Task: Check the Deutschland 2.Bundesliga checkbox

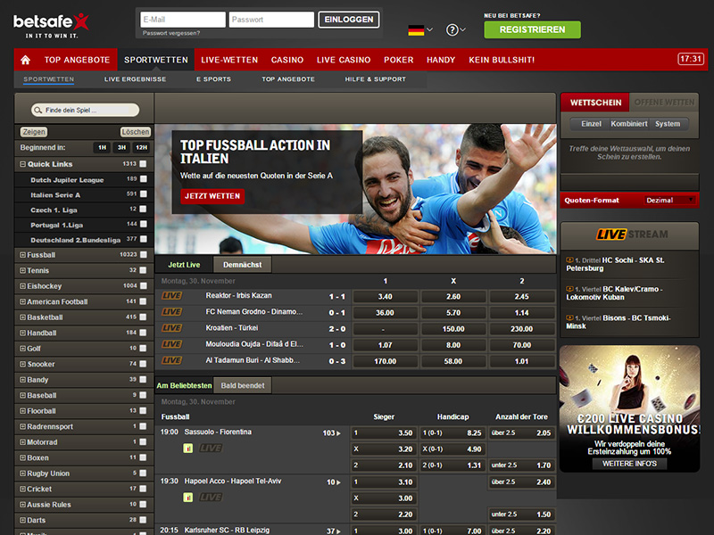Action: pos(143,239)
